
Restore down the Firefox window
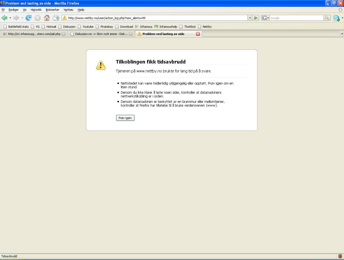(334, 3)
